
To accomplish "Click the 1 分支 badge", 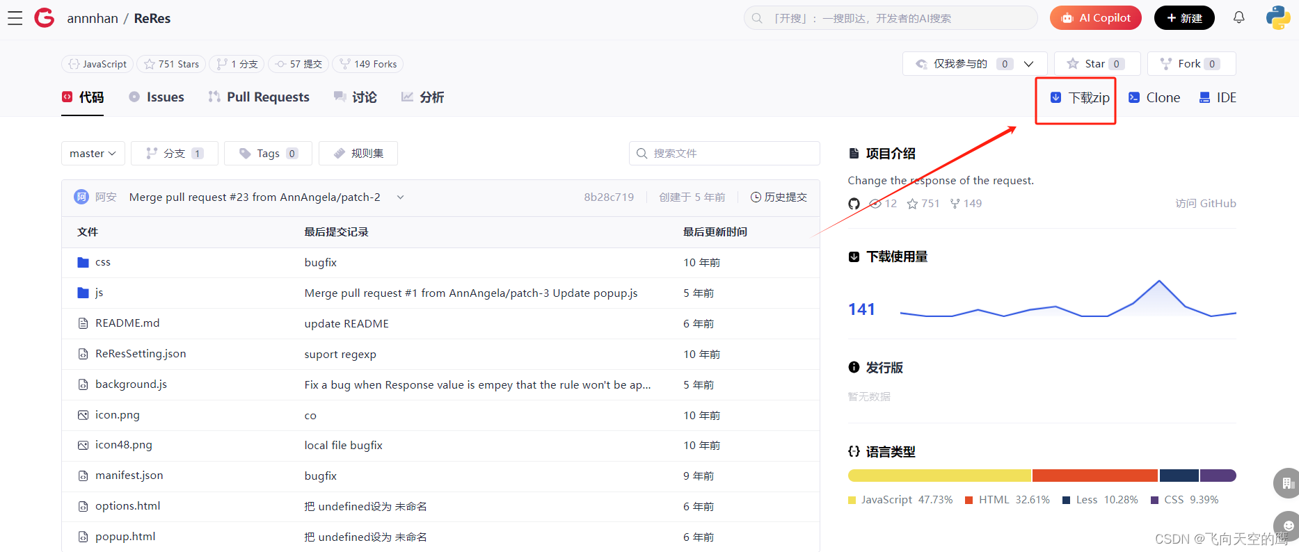I will (237, 64).
